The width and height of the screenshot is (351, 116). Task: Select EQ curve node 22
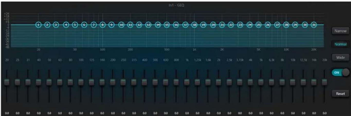231,25
